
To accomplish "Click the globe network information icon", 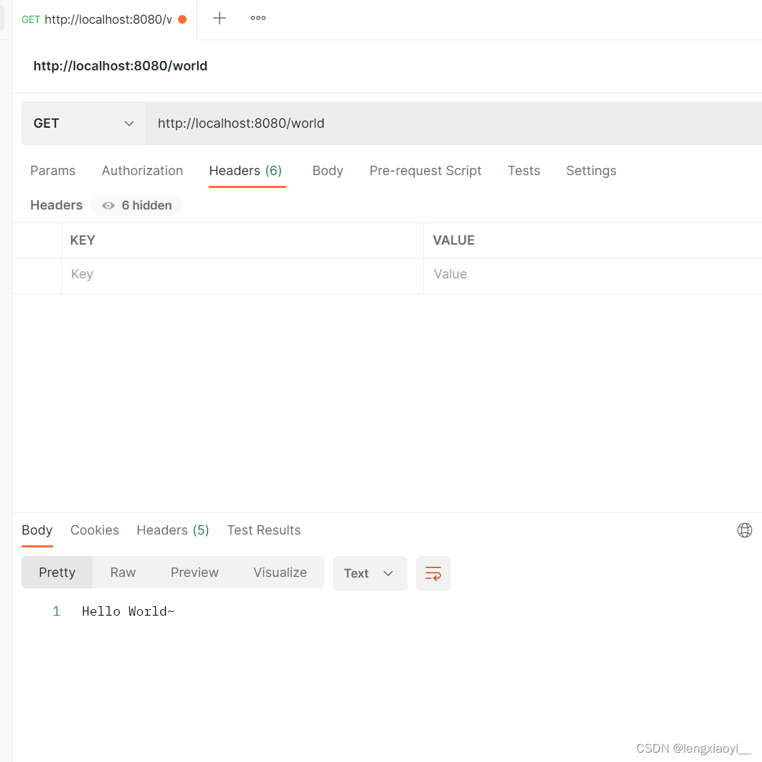I will (744, 530).
